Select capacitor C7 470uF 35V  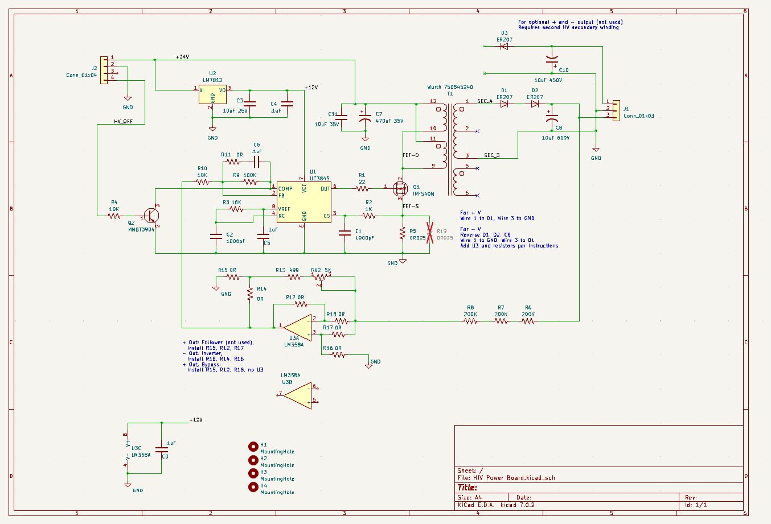coord(365,118)
